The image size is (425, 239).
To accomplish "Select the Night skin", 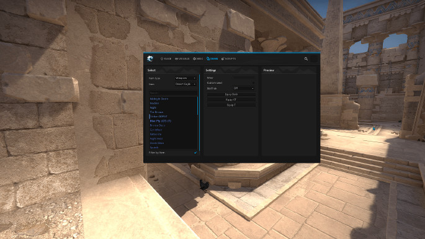I will [x=153, y=107].
